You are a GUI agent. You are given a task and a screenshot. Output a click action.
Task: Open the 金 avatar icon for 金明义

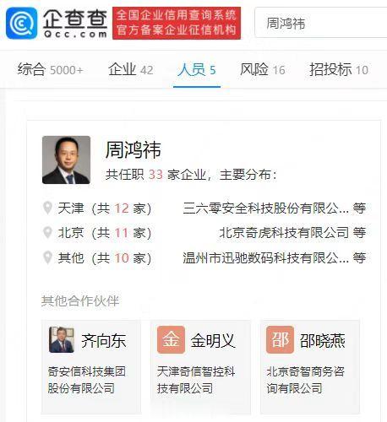[171, 339]
